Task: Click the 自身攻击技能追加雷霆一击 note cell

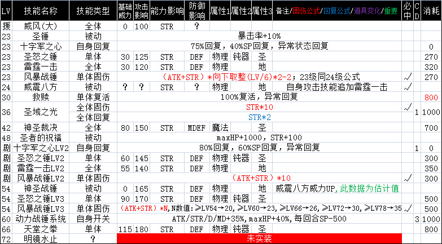Action: (337, 87)
